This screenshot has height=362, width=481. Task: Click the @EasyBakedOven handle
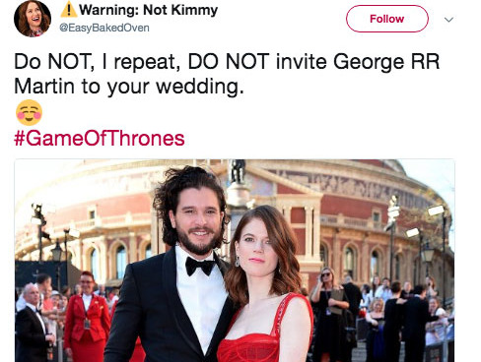[x=104, y=28]
